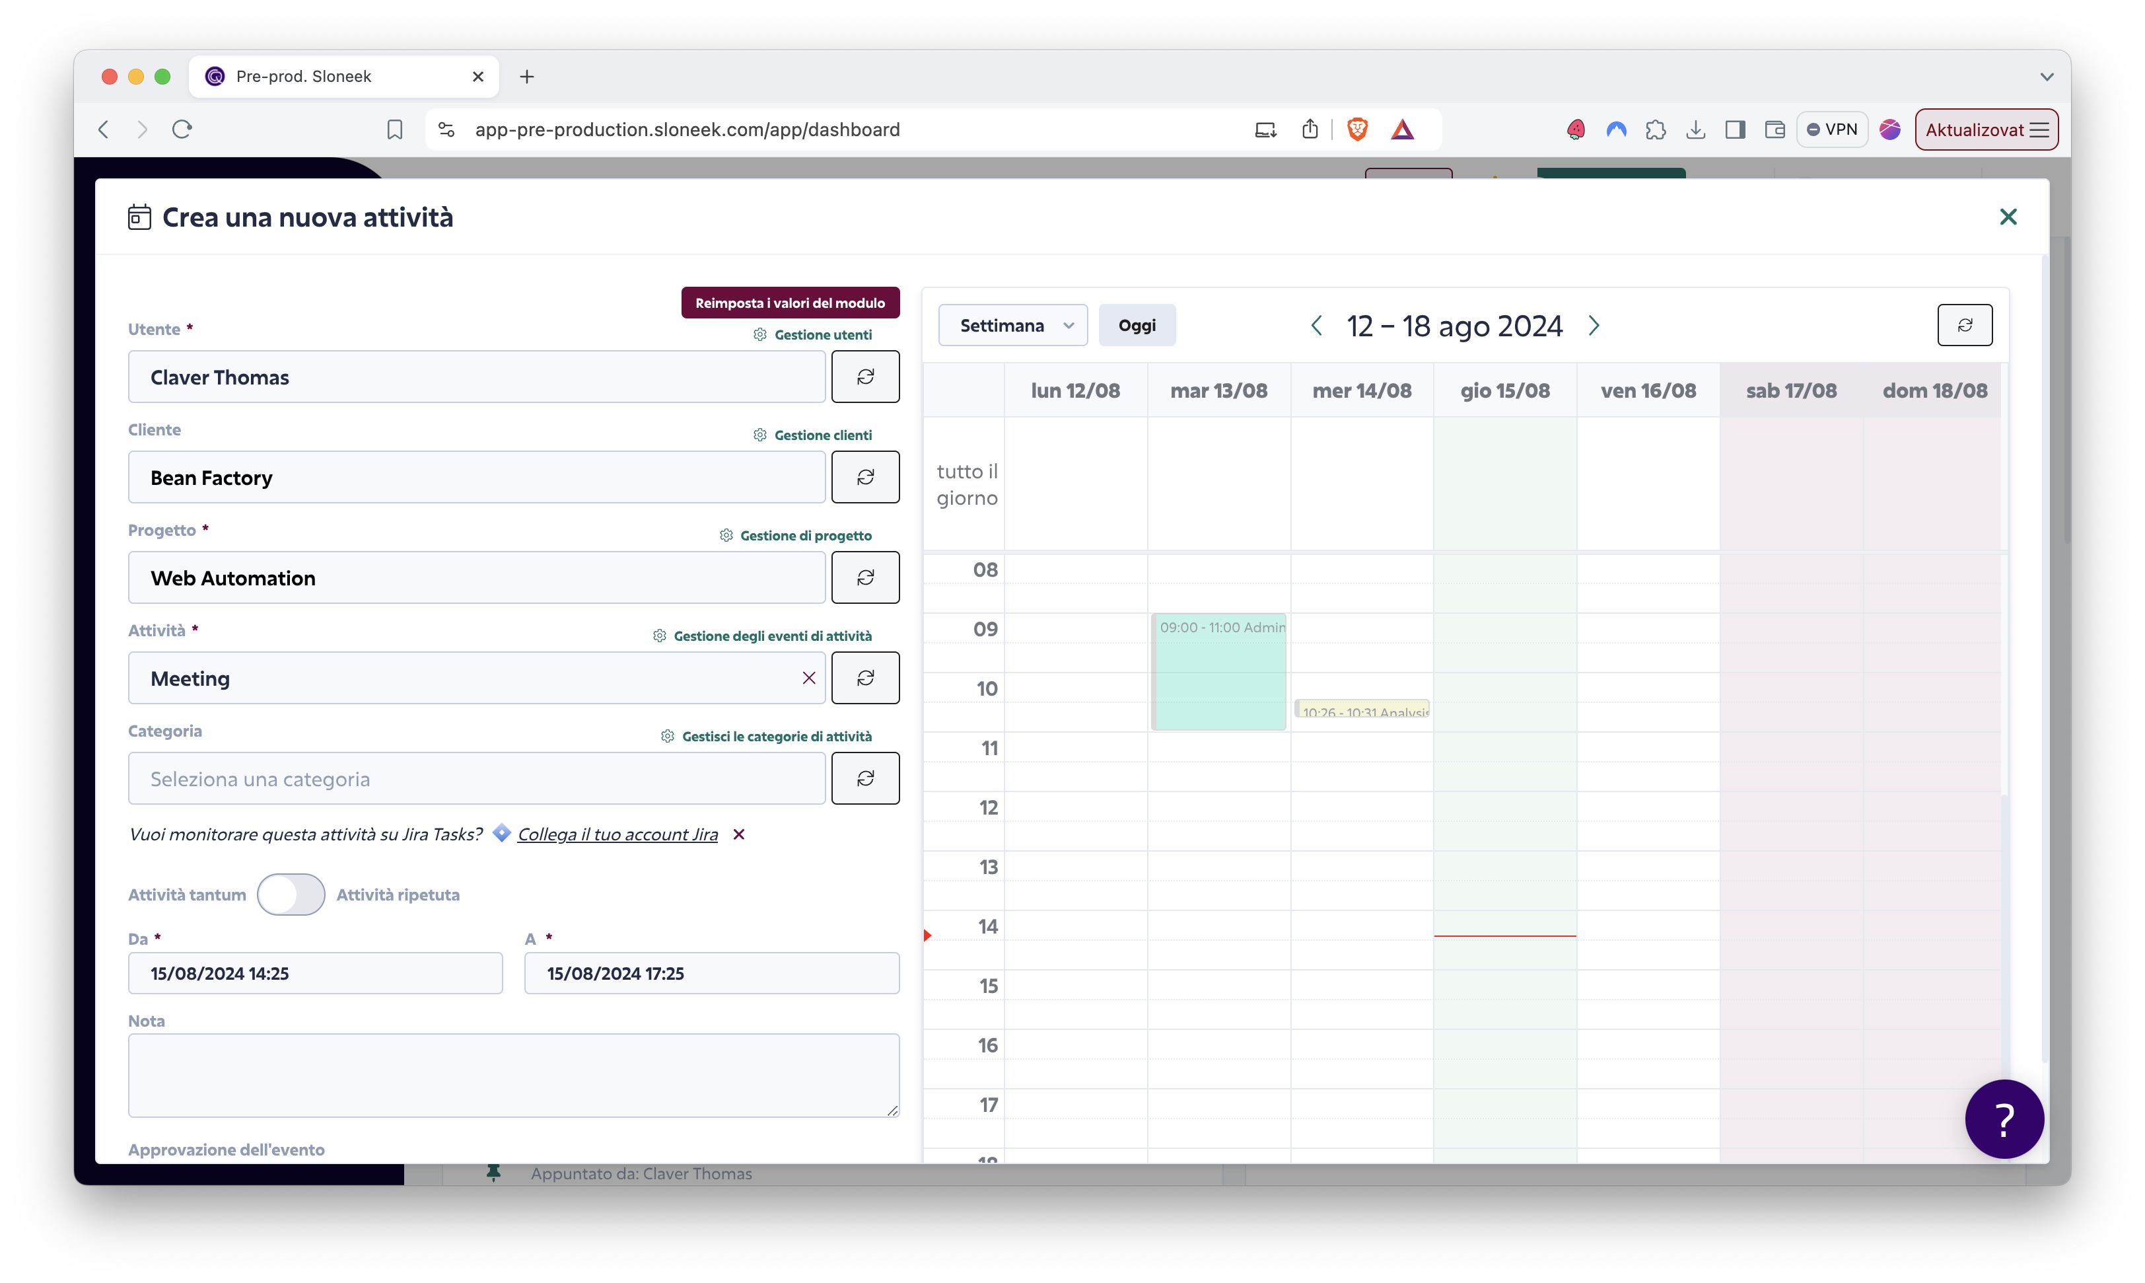The image size is (2145, 1283).
Task: Reload the browser page
Action: [182, 129]
